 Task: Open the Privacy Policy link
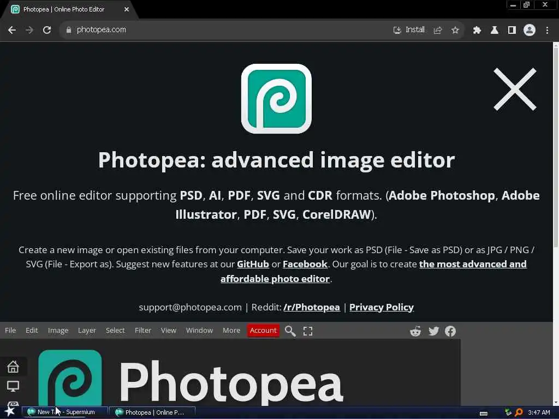point(382,307)
